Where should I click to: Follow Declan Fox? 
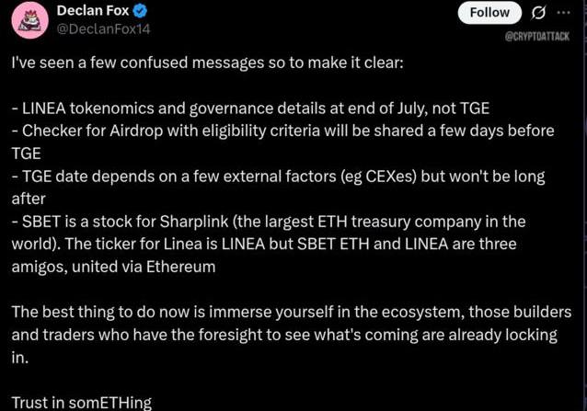pos(489,13)
